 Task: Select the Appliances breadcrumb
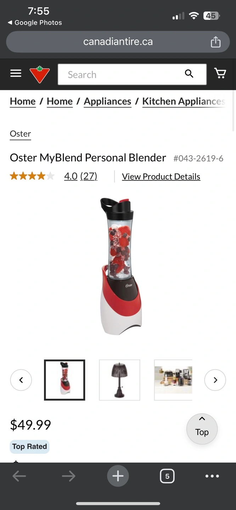(x=107, y=101)
